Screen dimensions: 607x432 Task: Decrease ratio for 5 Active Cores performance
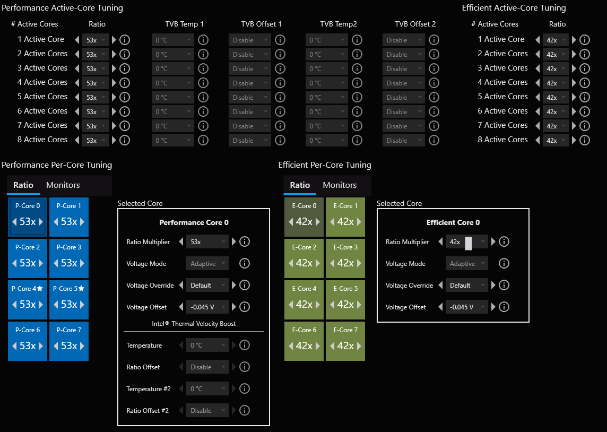[x=77, y=97]
